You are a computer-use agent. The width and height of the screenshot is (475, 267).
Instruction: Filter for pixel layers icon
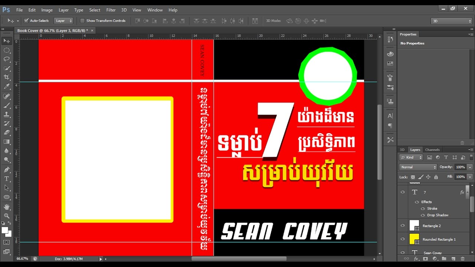click(x=430, y=157)
